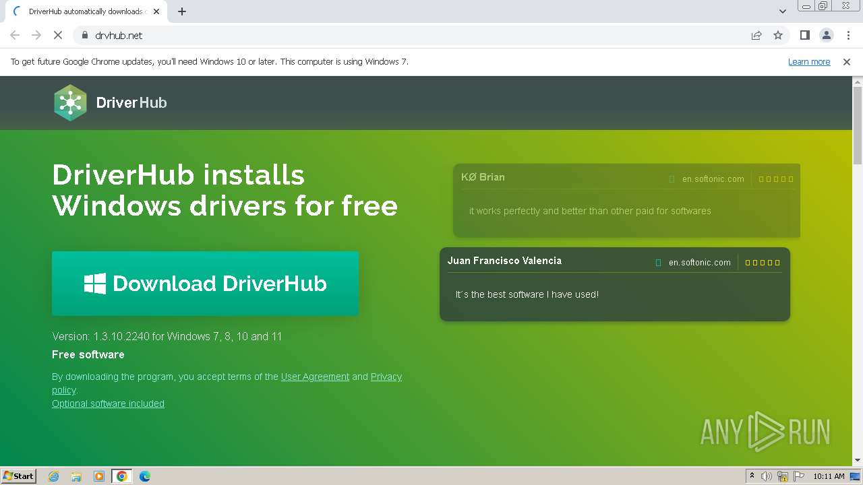Open the tab search dropdown
This screenshot has height=485, width=863.
tap(783, 11)
